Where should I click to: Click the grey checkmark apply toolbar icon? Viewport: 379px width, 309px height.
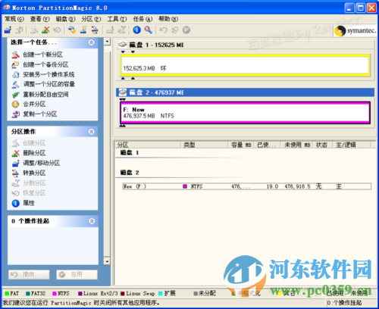click(186, 30)
